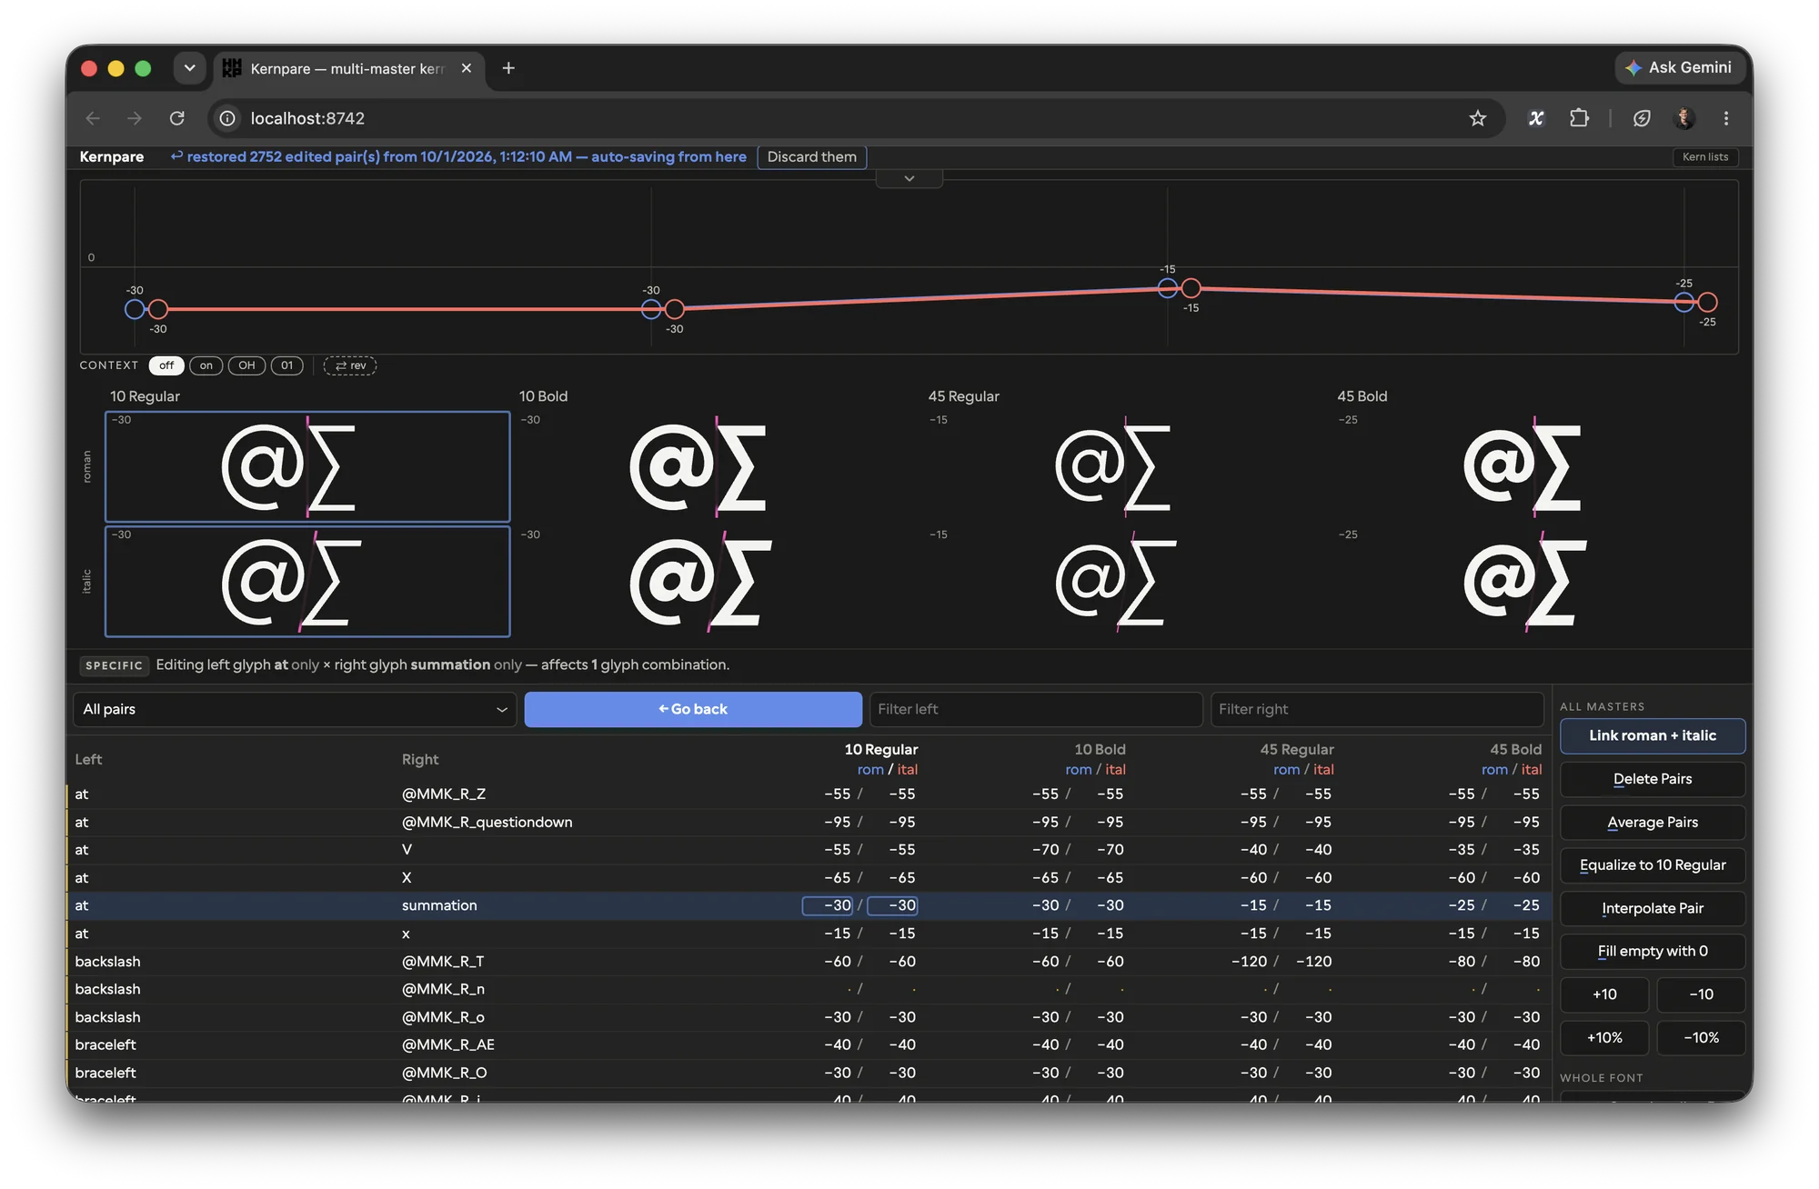The image size is (1819, 1189).
Task: Close the Kernpare browser tab
Action: point(467,68)
